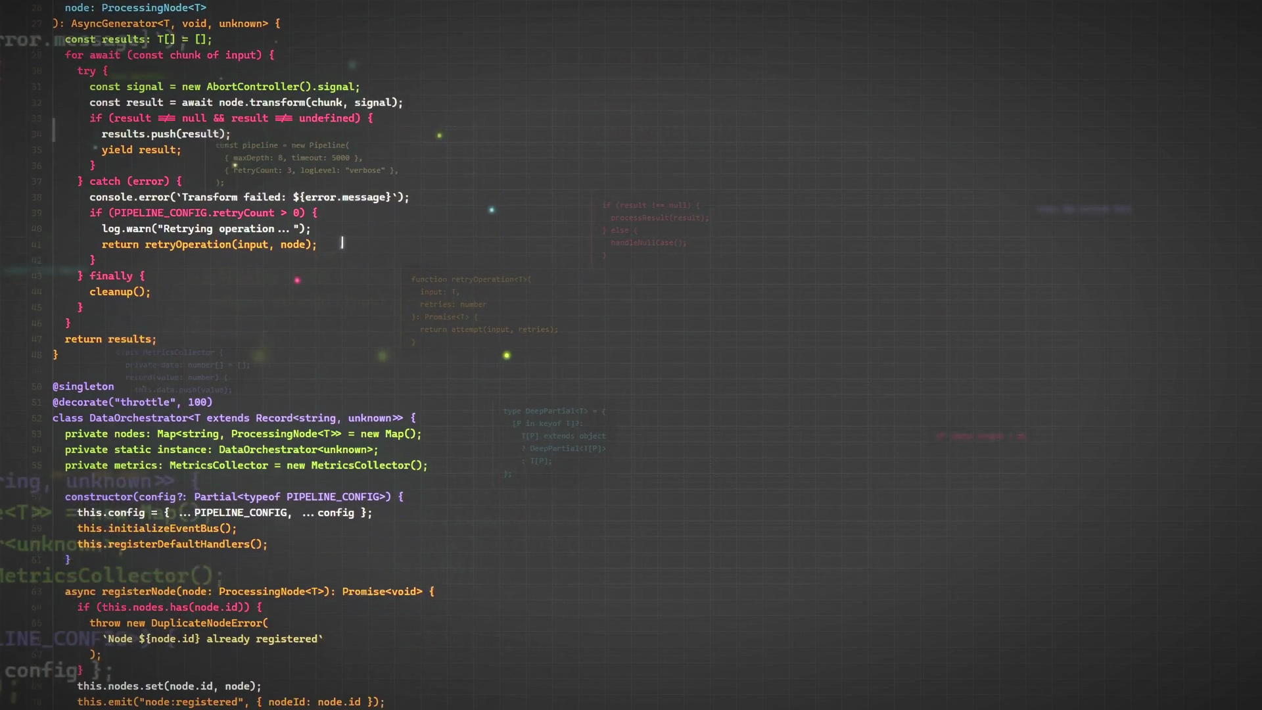
Task: Click the 'private metrics: MetricsCollector' line
Action: (246, 465)
